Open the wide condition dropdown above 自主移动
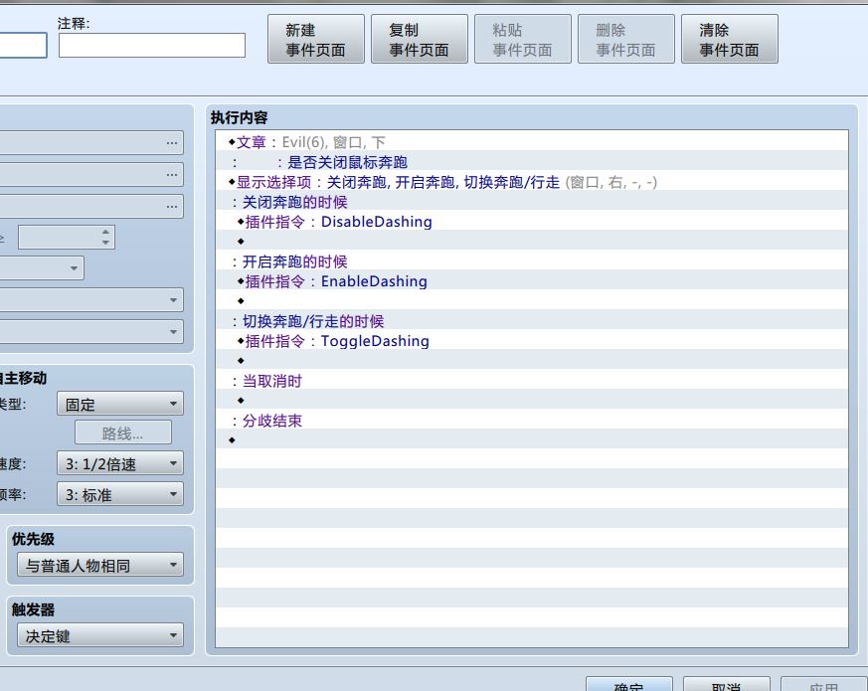The image size is (868, 691). (x=173, y=332)
